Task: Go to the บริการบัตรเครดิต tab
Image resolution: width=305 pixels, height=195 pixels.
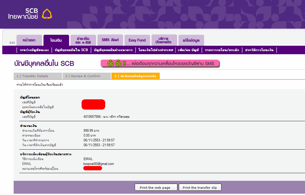Action: [x=164, y=40]
